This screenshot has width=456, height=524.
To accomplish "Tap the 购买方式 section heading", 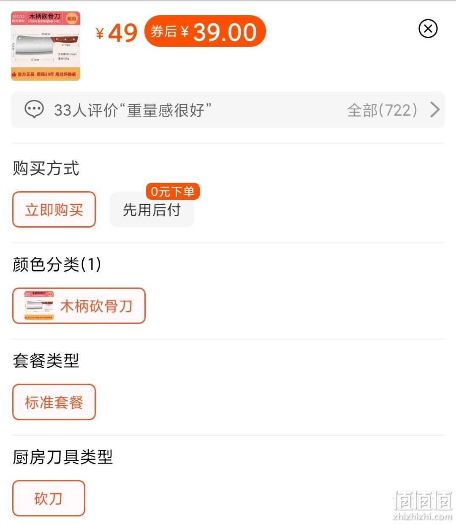I will coord(46,168).
